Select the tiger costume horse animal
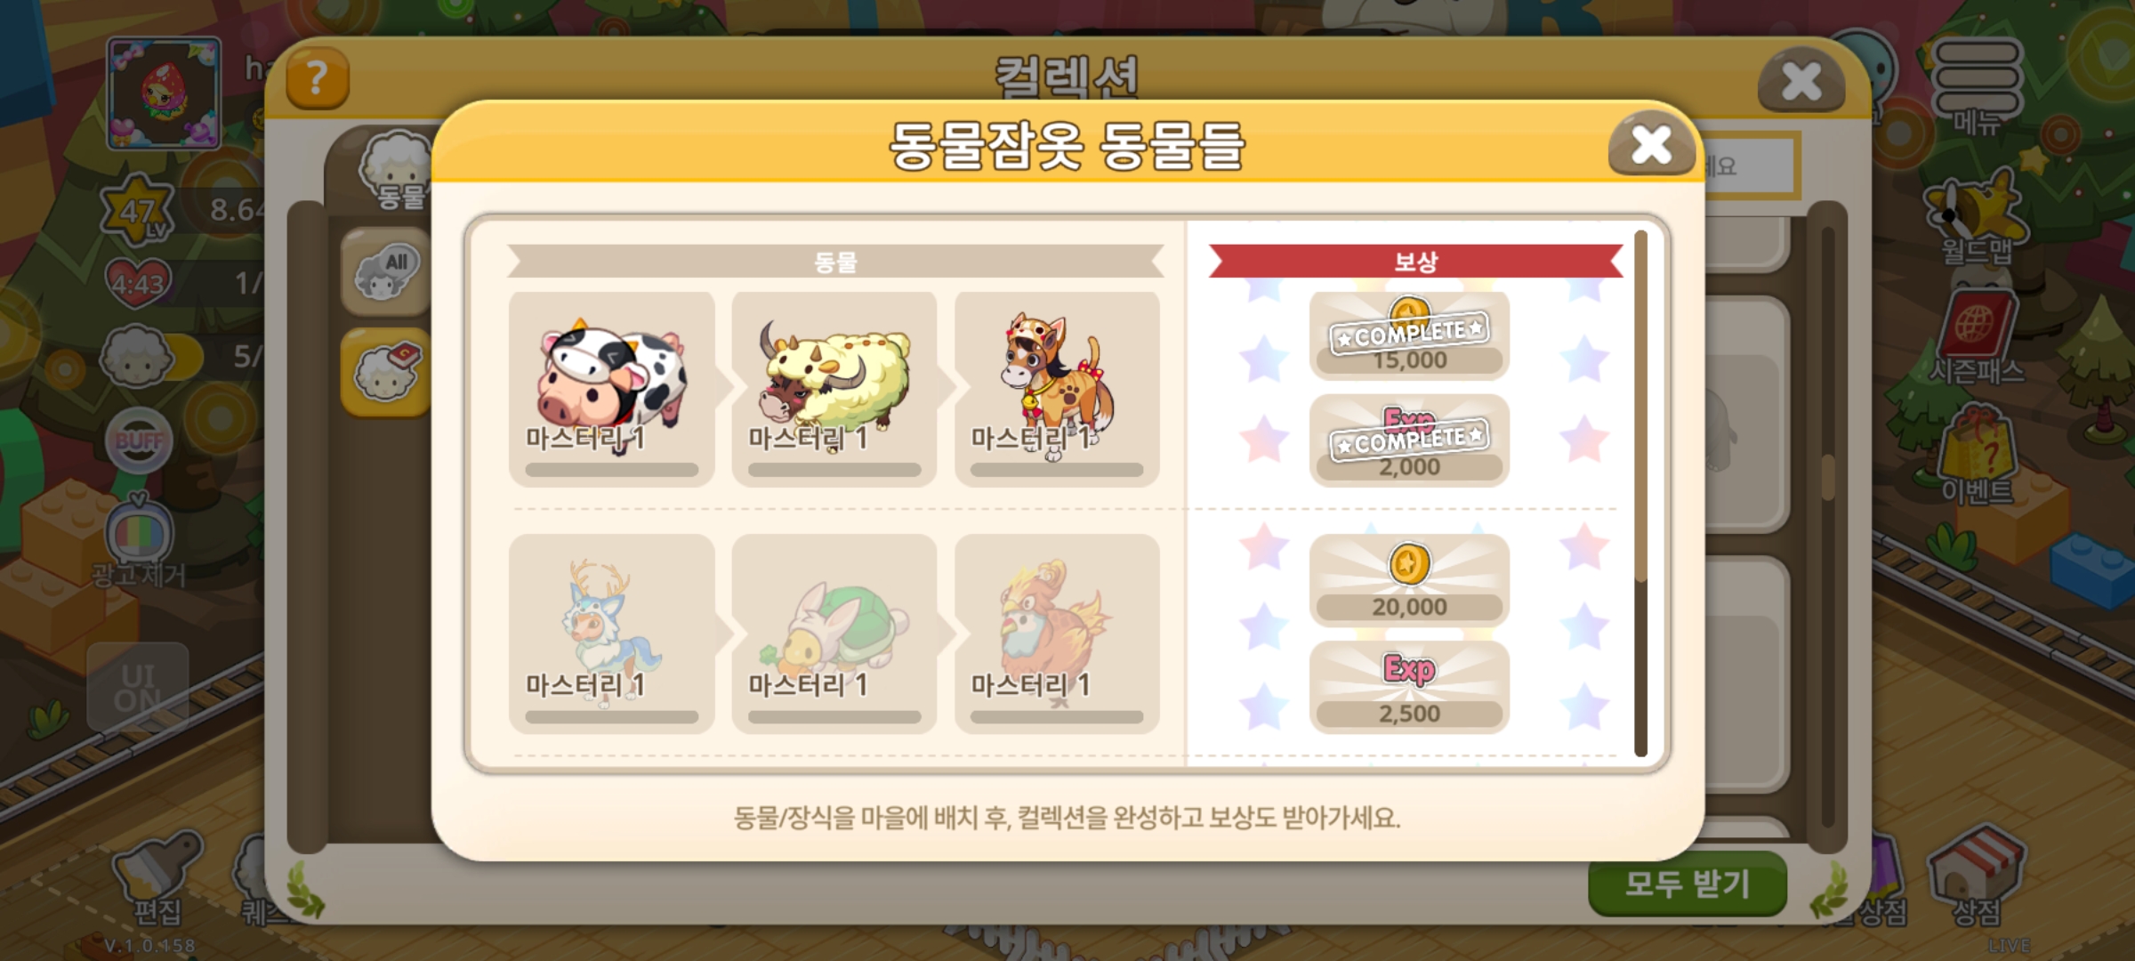Image resolution: width=2135 pixels, height=961 pixels. pyautogui.click(x=1057, y=389)
